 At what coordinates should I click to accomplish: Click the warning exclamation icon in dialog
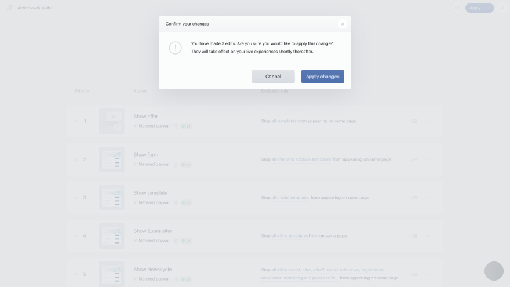[x=175, y=48]
